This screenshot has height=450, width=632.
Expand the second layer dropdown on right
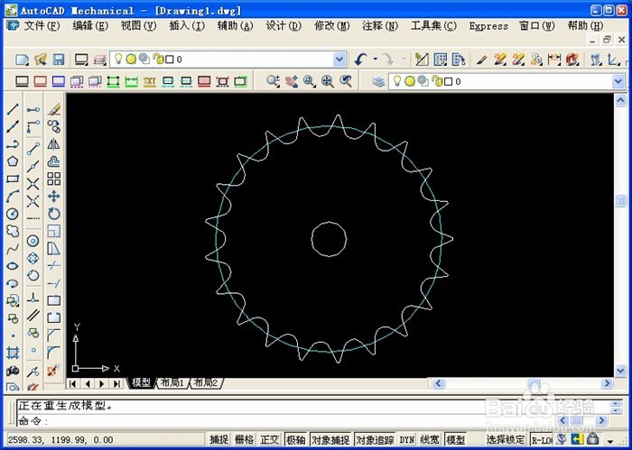pos(618,82)
